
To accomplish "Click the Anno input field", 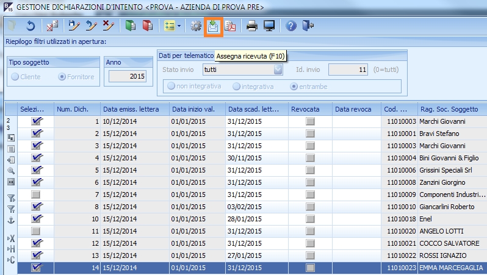I will (x=128, y=76).
